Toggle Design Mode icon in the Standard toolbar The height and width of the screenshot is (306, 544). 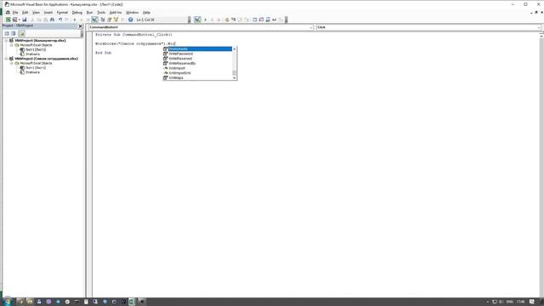pos(94,20)
